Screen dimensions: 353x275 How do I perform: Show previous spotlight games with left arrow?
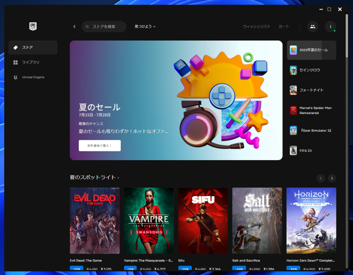[x=321, y=178]
